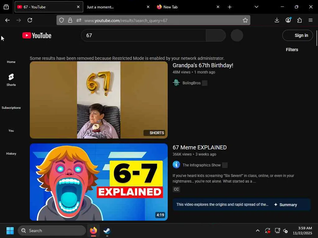Click the 366K views • 3 weeks ago text
The height and width of the screenshot is (238, 318).
click(x=194, y=154)
